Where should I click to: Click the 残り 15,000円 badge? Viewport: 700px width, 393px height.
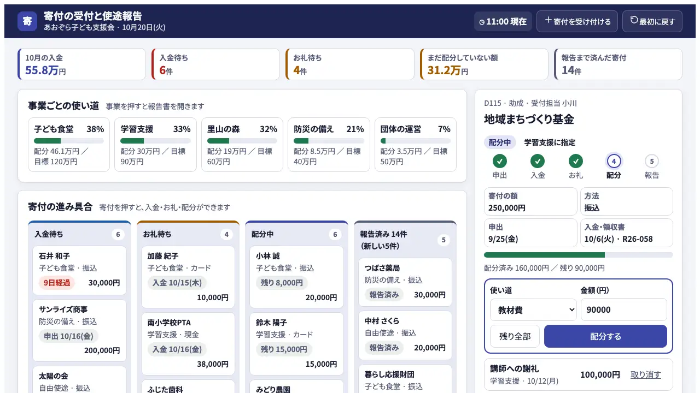click(284, 349)
